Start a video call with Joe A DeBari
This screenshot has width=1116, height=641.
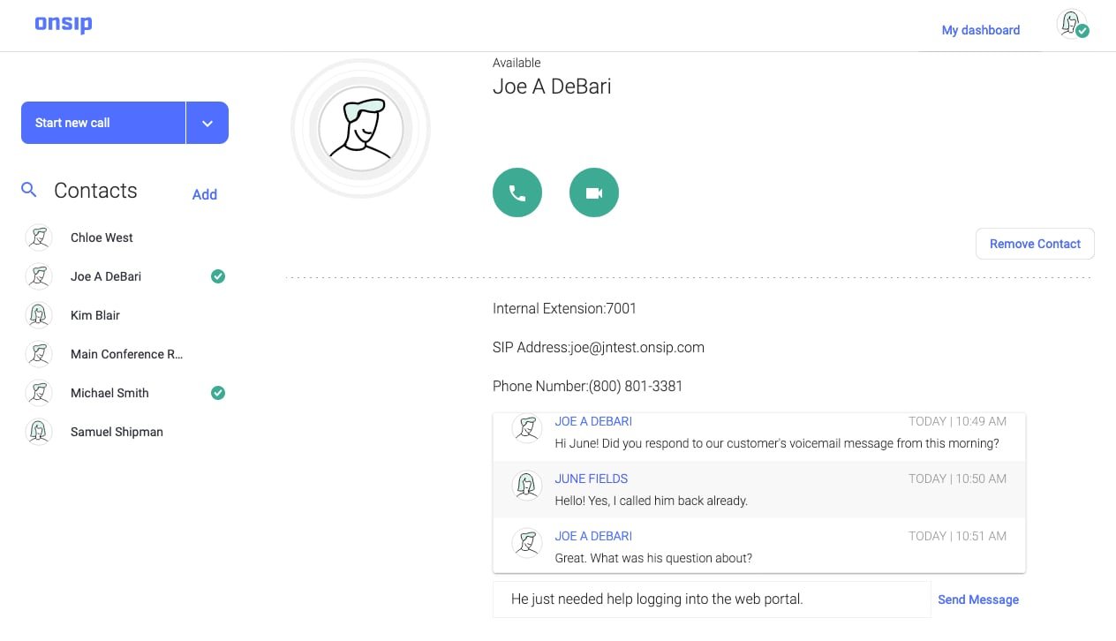(x=593, y=192)
